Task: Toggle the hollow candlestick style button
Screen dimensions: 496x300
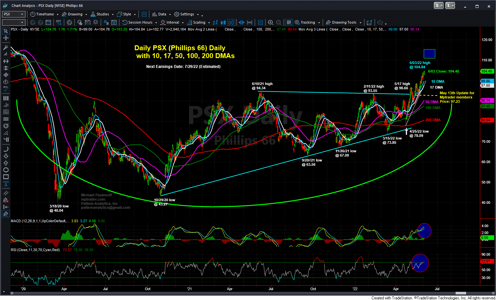Action: [x=231, y=23]
